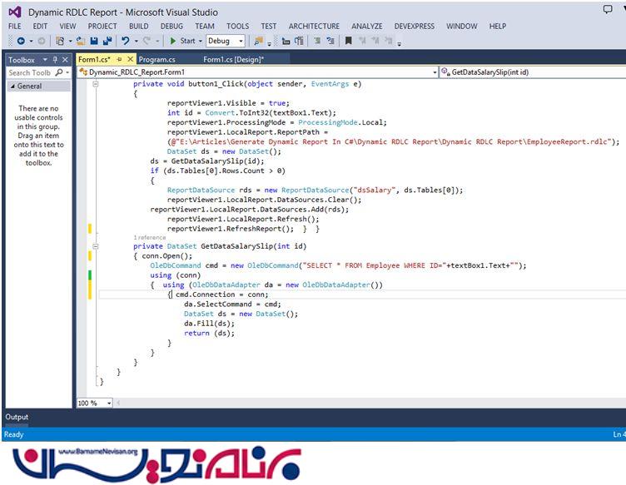The height and width of the screenshot is (485, 626).
Task: Open the BUILD menu
Action: click(x=138, y=26)
